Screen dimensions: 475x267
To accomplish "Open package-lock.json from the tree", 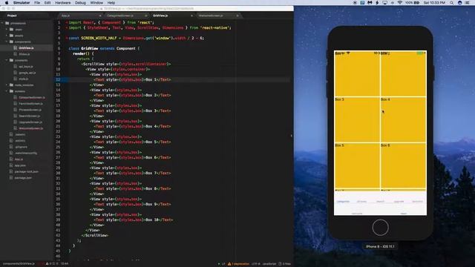I will click(27, 171).
